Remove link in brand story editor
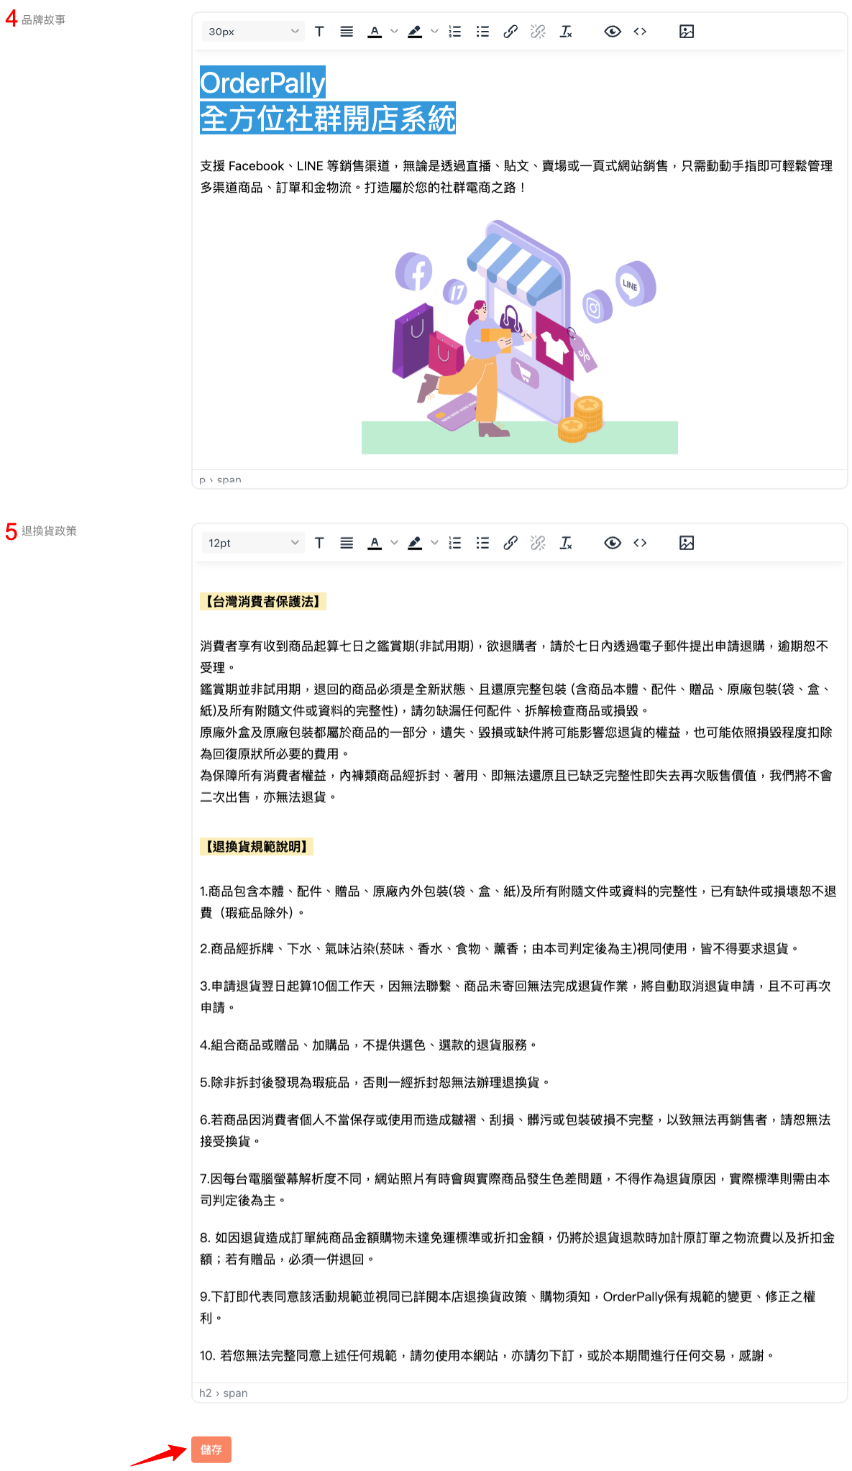The image size is (852, 1471). tap(538, 32)
